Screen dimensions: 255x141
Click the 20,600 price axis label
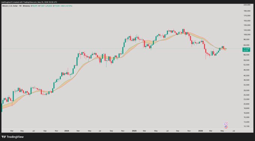[x=247, y=104]
